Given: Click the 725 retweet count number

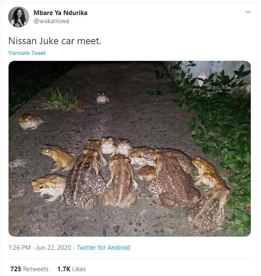Looking at the screenshot, I should [16, 269].
